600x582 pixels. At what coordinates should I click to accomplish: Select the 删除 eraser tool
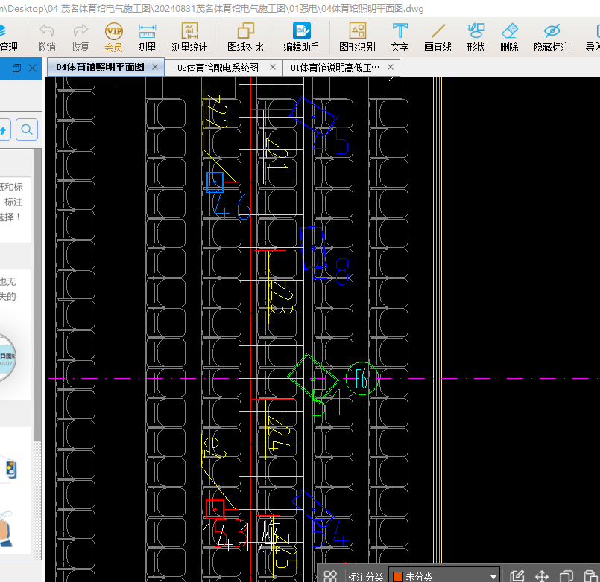(x=509, y=37)
